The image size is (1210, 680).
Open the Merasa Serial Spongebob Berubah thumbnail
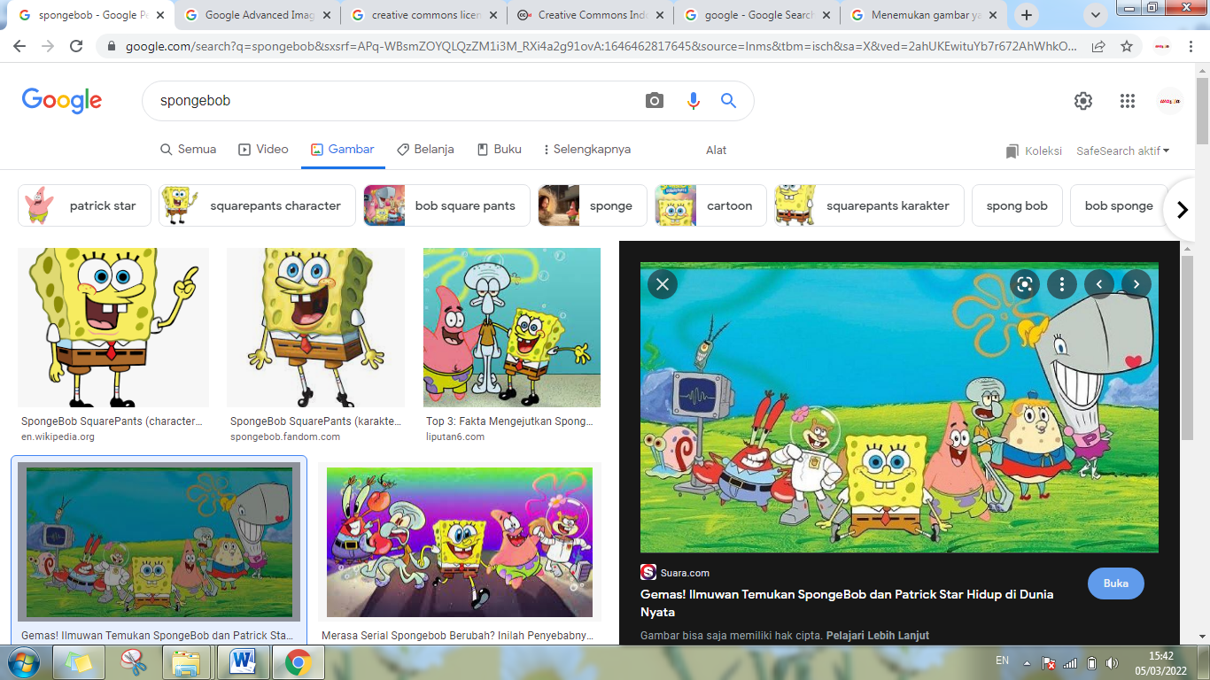click(460, 542)
